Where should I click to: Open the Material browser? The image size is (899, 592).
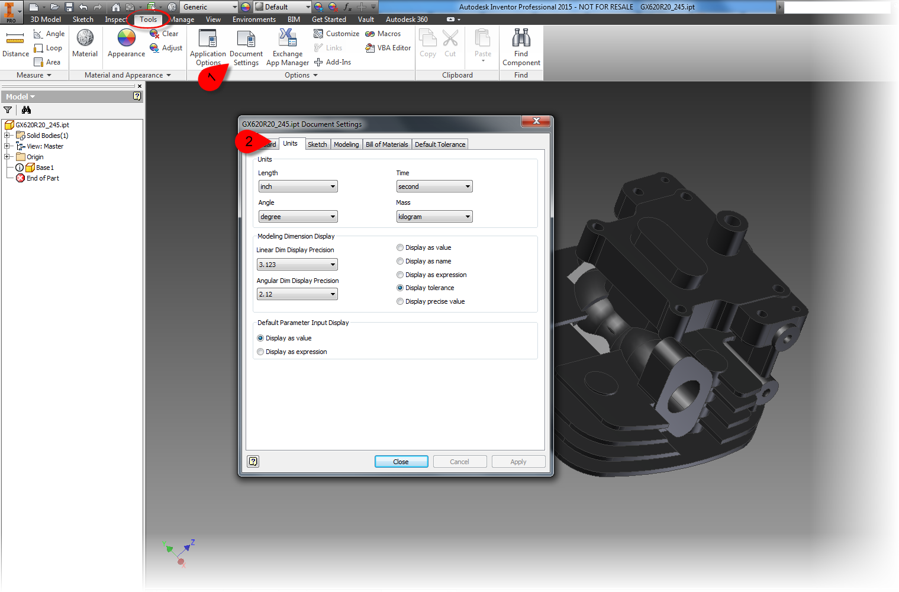pyautogui.click(x=85, y=43)
